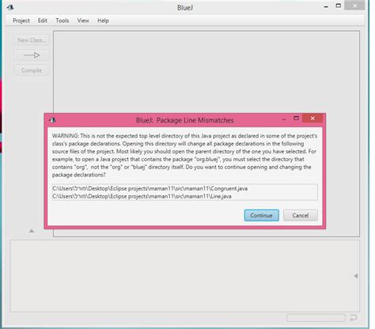Close the main BlueJ window

click(354, 6)
